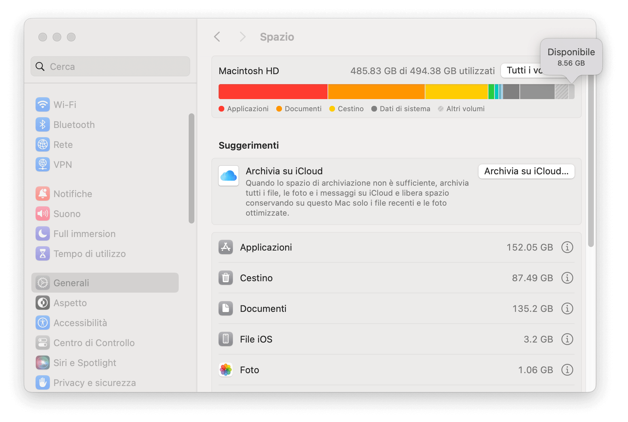The height and width of the screenshot is (422, 628).
Task: Click the Wi-Fi sidebar icon
Action: point(43,104)
